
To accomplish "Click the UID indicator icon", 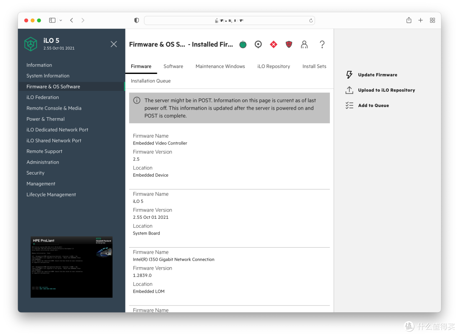I will point(258,44).
